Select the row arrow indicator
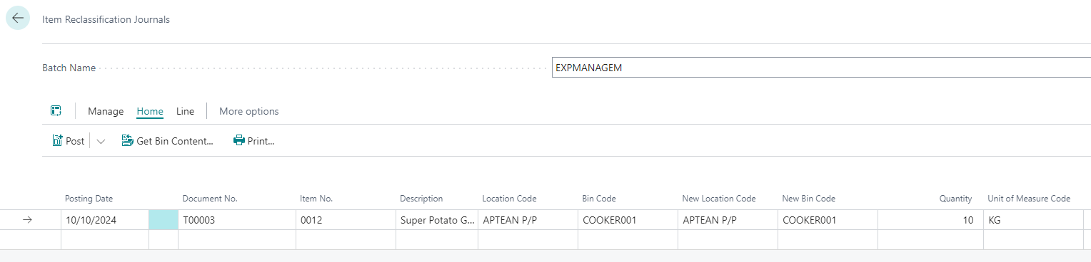This screenshot has height=262, width=1091. 28,220
